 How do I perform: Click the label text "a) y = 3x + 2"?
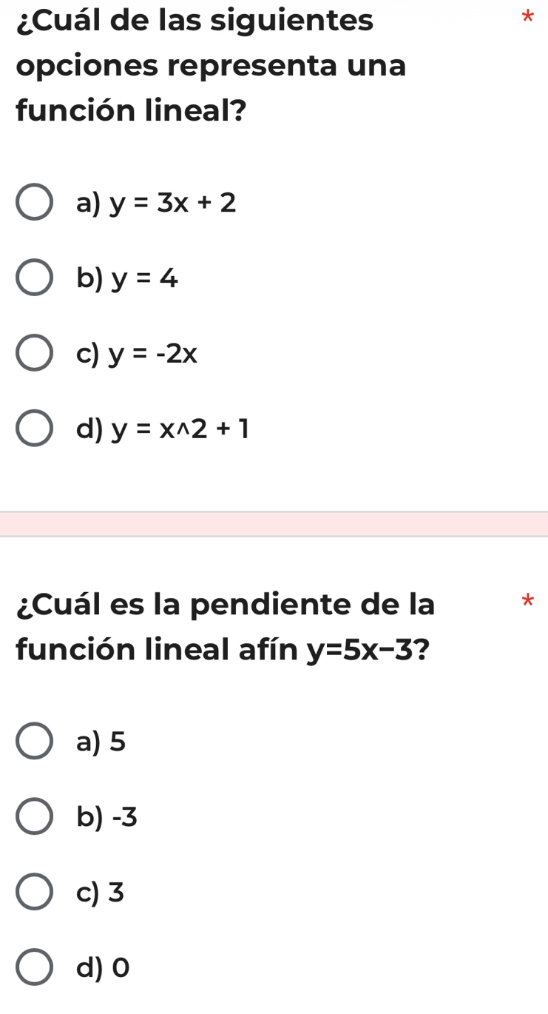click(x=156, y=202)
